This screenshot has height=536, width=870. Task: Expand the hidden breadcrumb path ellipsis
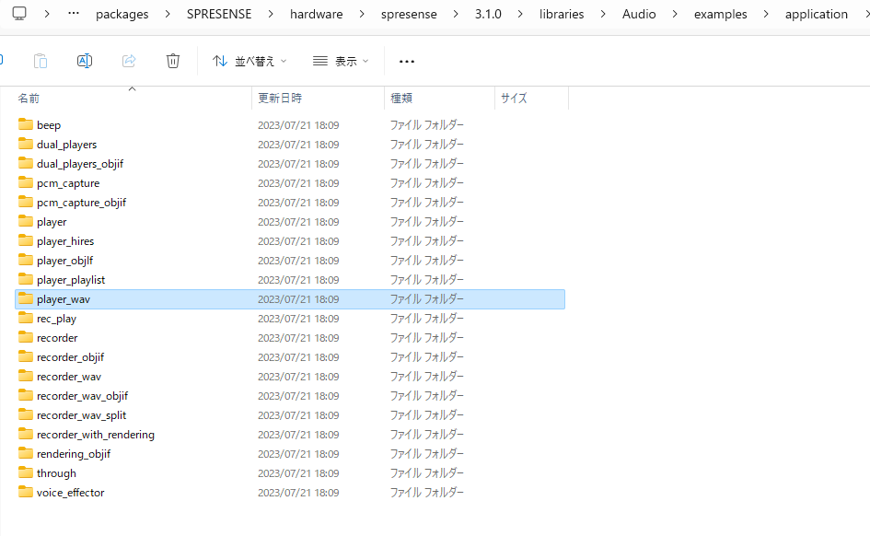click(74, 14)
